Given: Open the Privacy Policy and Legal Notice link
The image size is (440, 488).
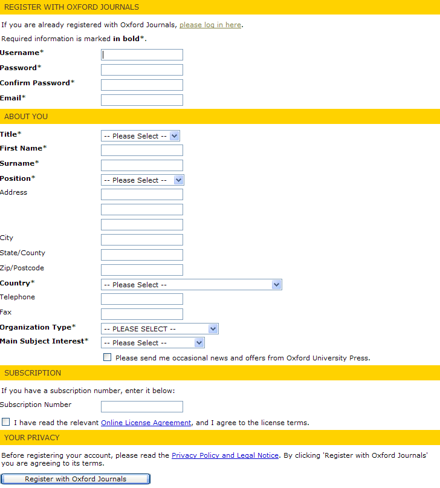Looking at the screenshot, I should [225, 455].
